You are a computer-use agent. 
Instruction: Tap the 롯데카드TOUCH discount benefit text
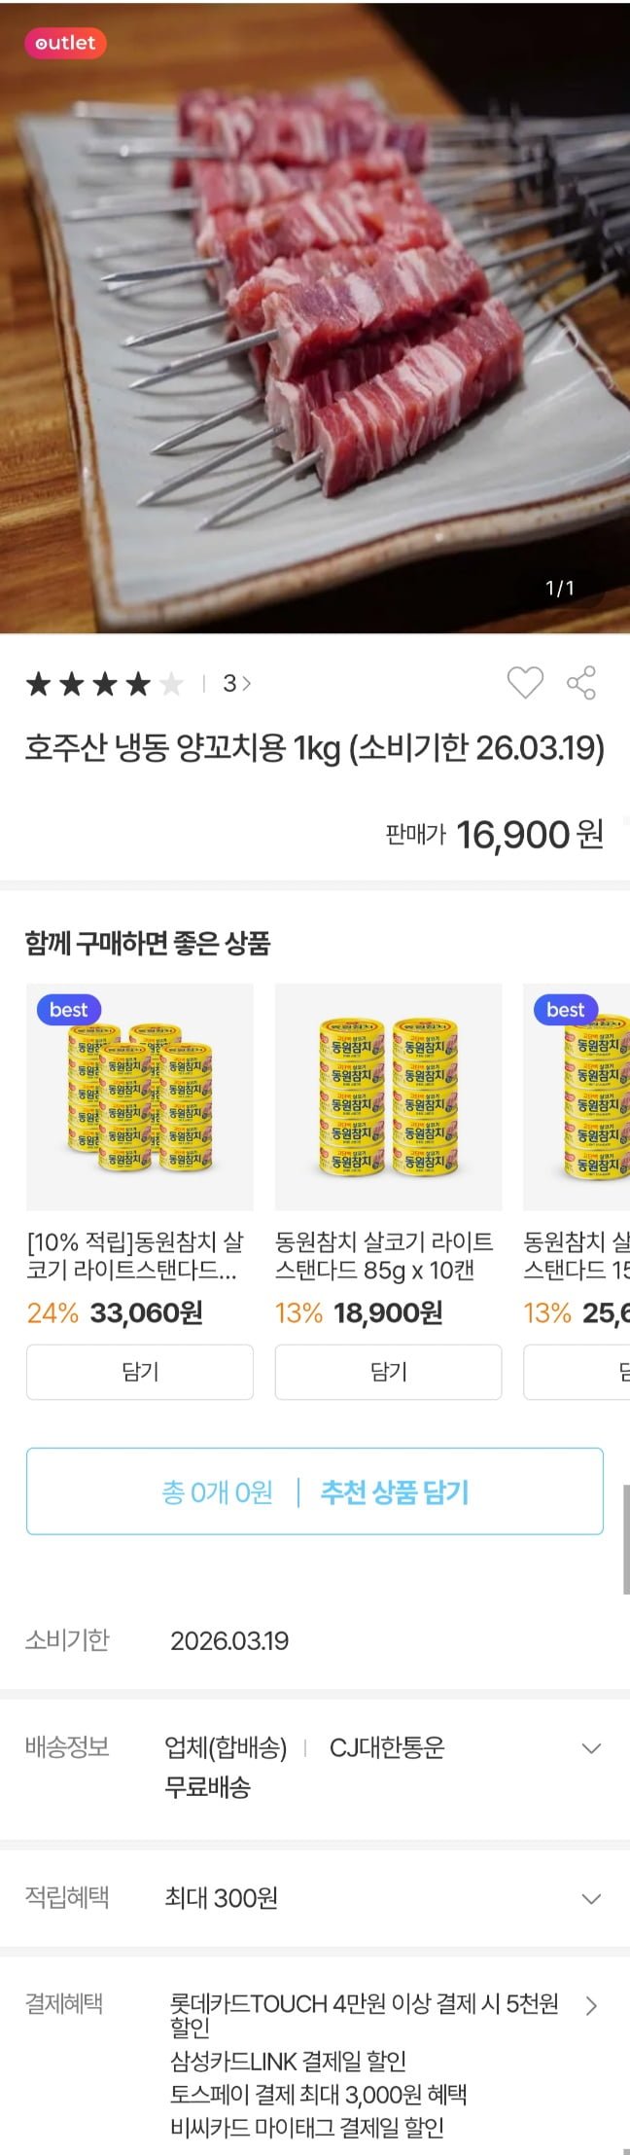(x=364, y=2014)
